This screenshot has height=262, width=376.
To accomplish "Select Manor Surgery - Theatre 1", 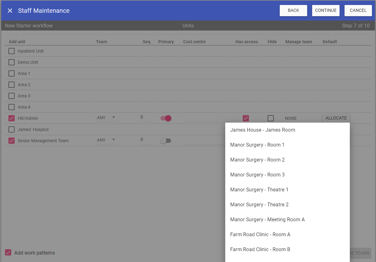I will (259, 190).
